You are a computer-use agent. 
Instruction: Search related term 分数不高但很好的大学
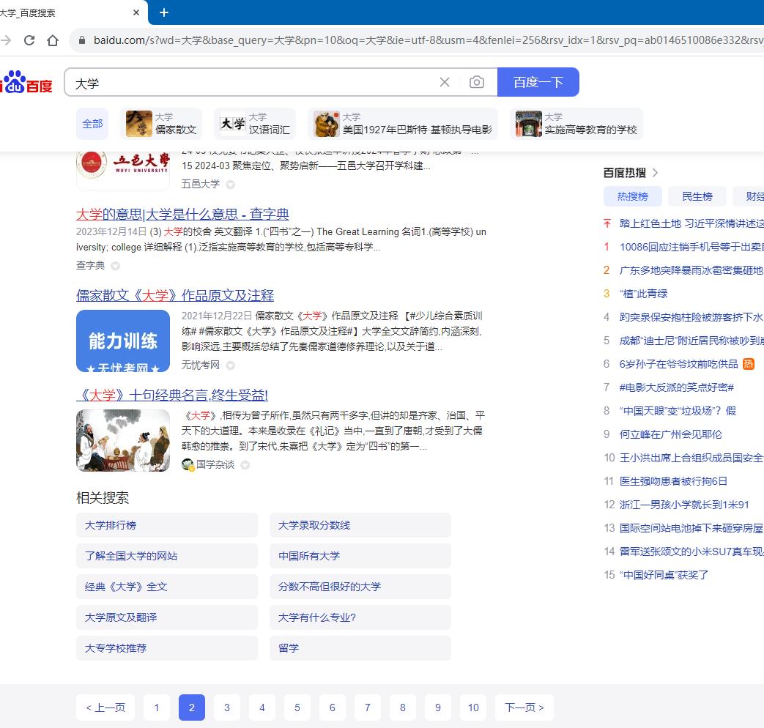[x=360, y=587]
